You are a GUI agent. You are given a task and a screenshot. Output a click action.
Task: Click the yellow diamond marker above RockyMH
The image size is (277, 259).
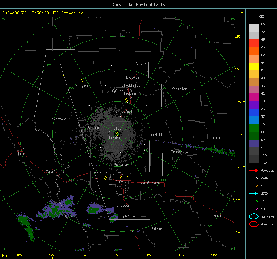pyautogui.click(x=82, y=80)
